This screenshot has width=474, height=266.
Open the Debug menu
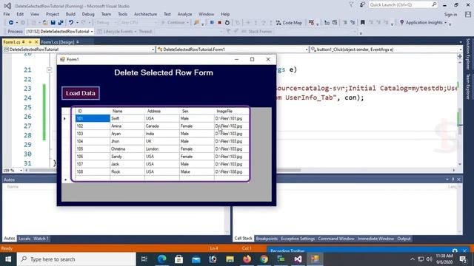88,14
